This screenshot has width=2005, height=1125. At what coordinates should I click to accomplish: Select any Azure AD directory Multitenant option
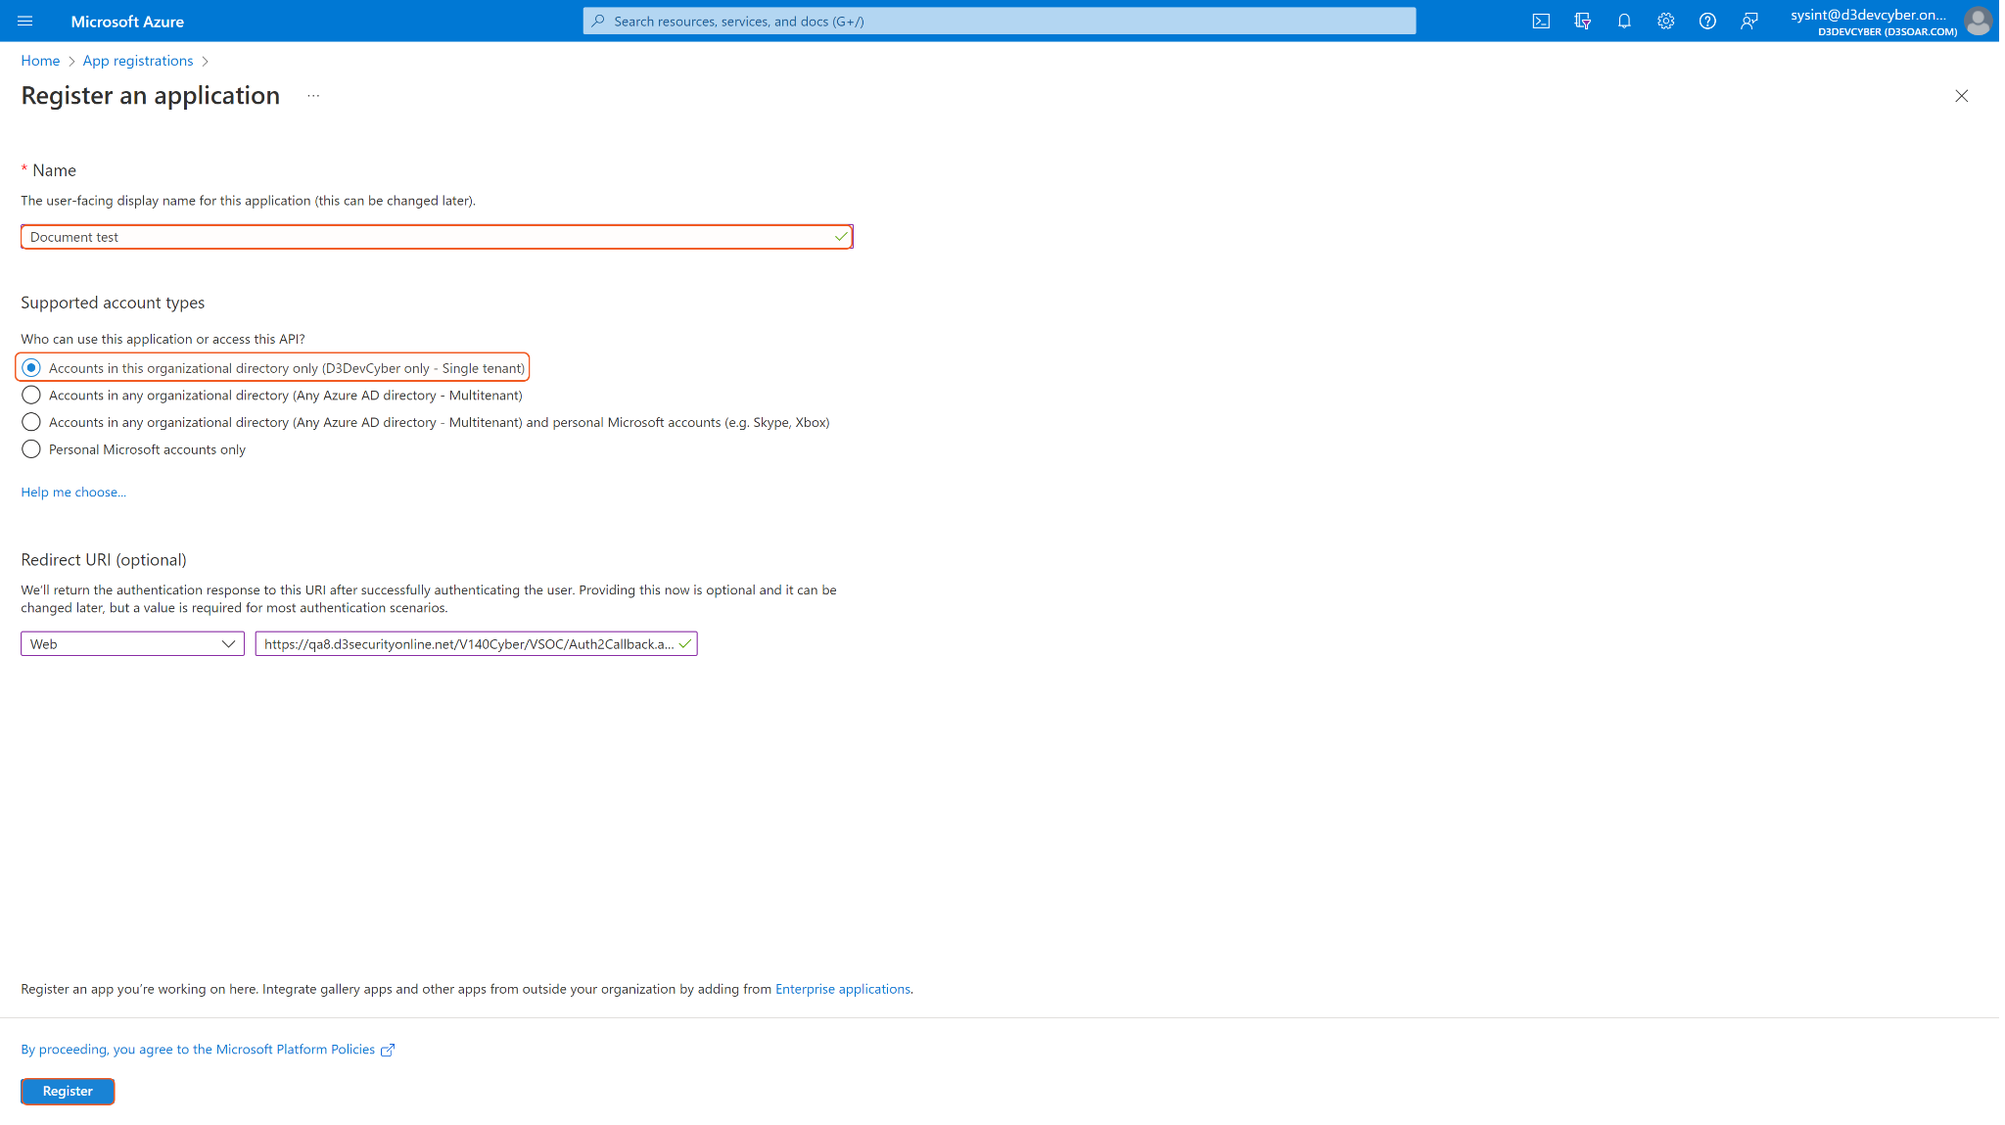31,396
